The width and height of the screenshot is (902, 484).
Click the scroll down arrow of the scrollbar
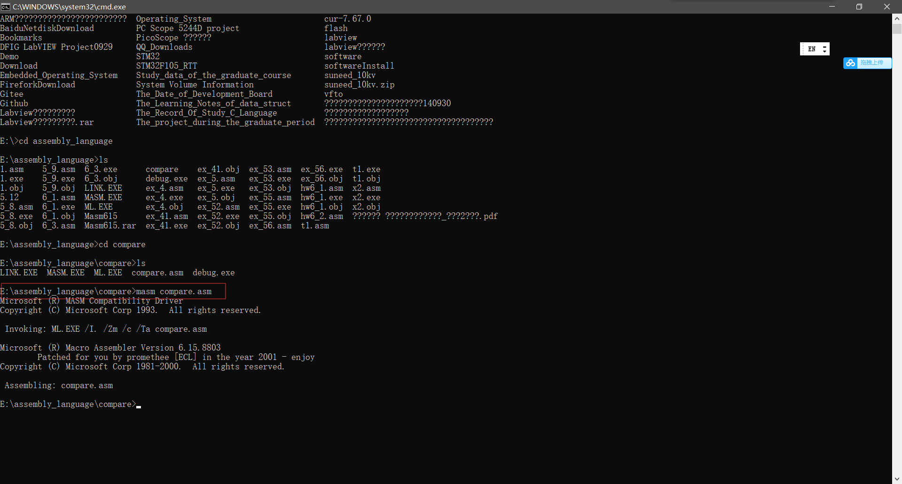[x=897, y=479]
